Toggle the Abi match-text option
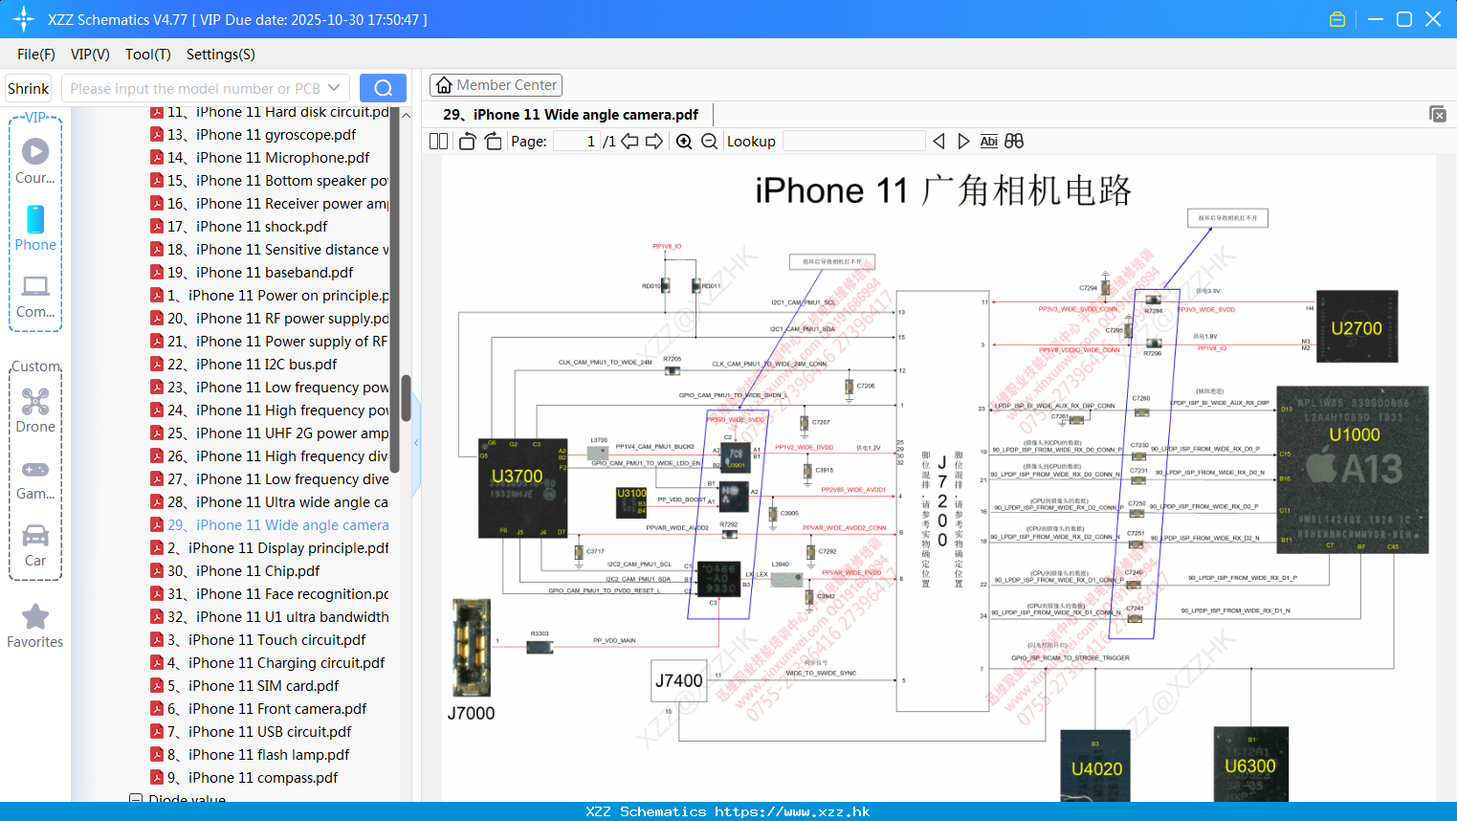1457x821 pixels. (x=989, y=142)
